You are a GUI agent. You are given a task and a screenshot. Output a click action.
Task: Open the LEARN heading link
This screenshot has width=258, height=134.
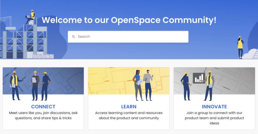point(129,107)
